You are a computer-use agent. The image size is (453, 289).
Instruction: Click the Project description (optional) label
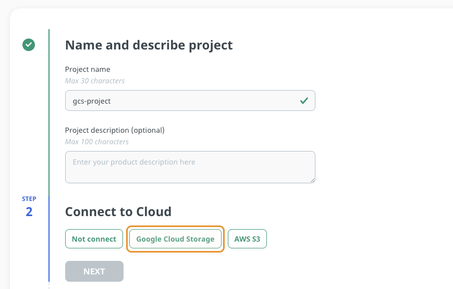pyautogui.click(x=115, y=130)
